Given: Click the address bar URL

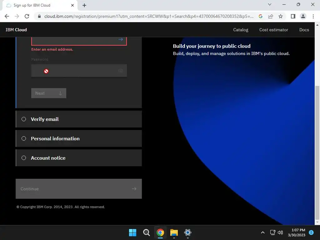Looking at the screenshot, I should [x=149, y=16].
